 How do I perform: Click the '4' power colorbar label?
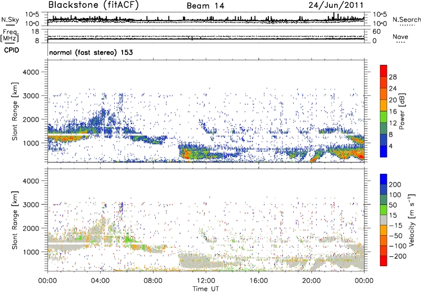click(391, 146)
